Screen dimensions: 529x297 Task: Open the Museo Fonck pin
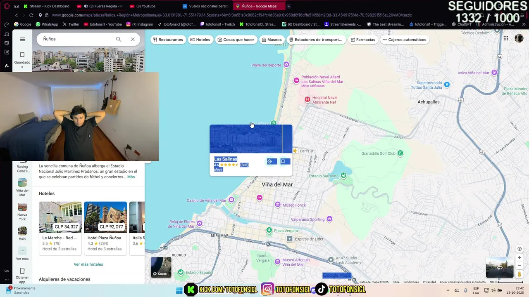278,205
